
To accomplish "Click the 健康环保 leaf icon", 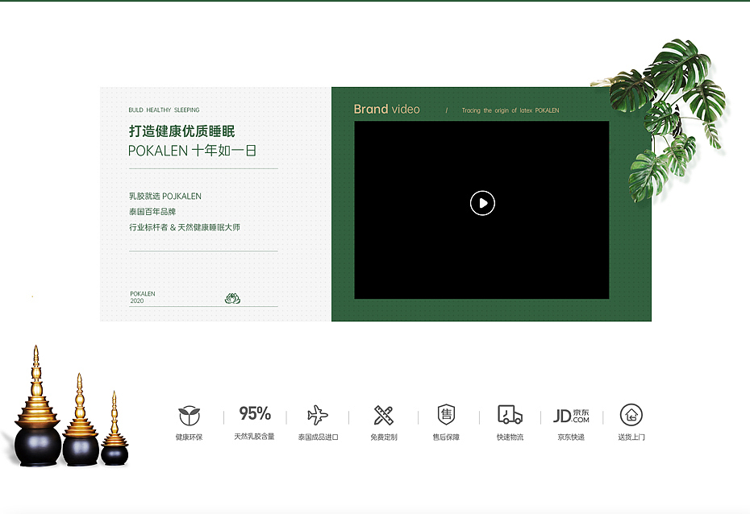I will [190, 415].
